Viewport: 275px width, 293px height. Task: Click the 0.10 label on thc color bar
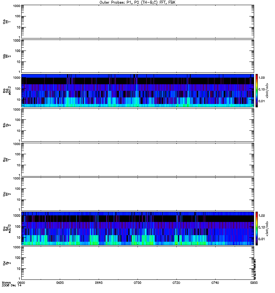[261, 227]
